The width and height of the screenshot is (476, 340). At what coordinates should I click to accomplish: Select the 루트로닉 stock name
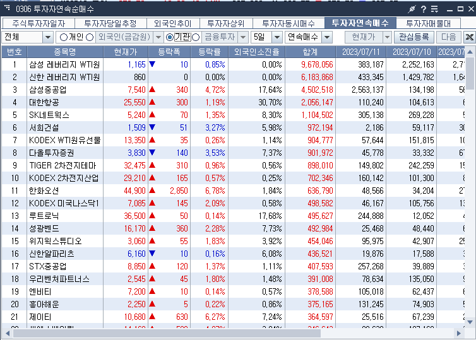[x=44, y=216]
